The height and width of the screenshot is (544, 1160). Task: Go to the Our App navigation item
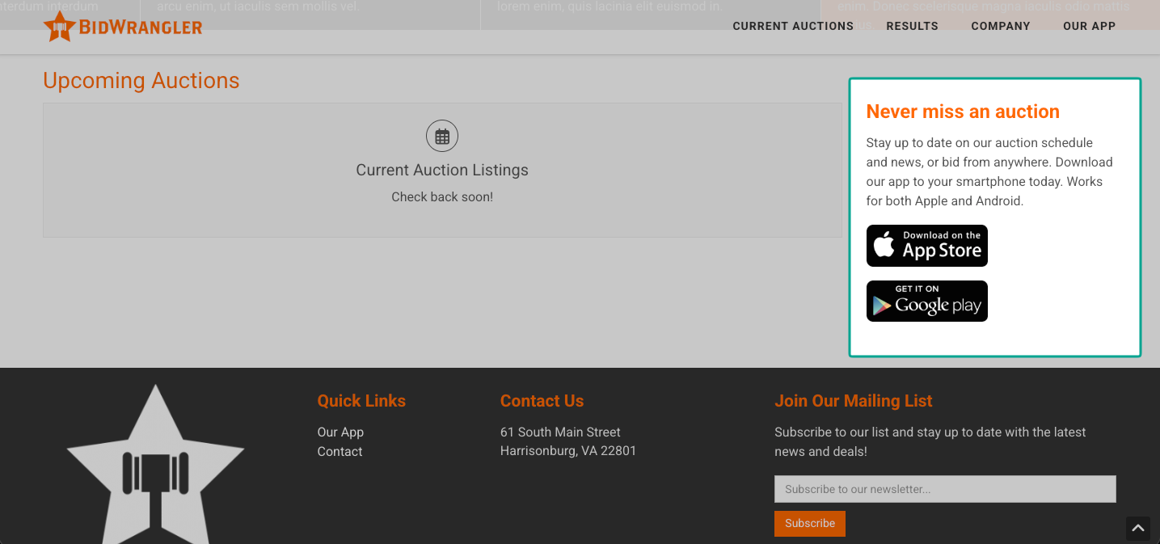pos(1089,26)
